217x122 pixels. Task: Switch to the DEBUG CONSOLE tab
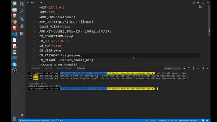pyautogui.click(x=64, y=68)
